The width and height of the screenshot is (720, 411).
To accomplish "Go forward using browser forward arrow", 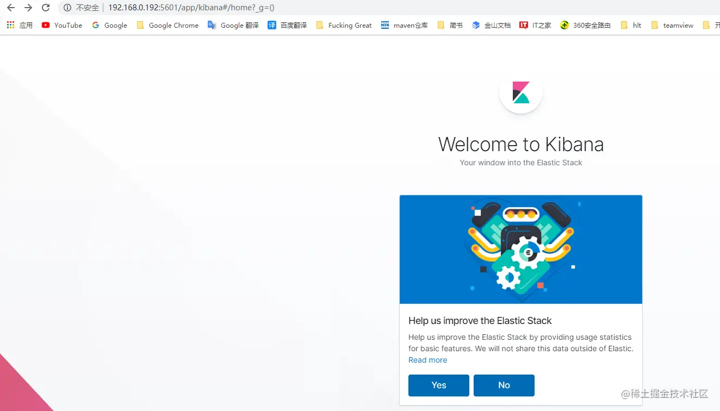I will coord(28,8).
